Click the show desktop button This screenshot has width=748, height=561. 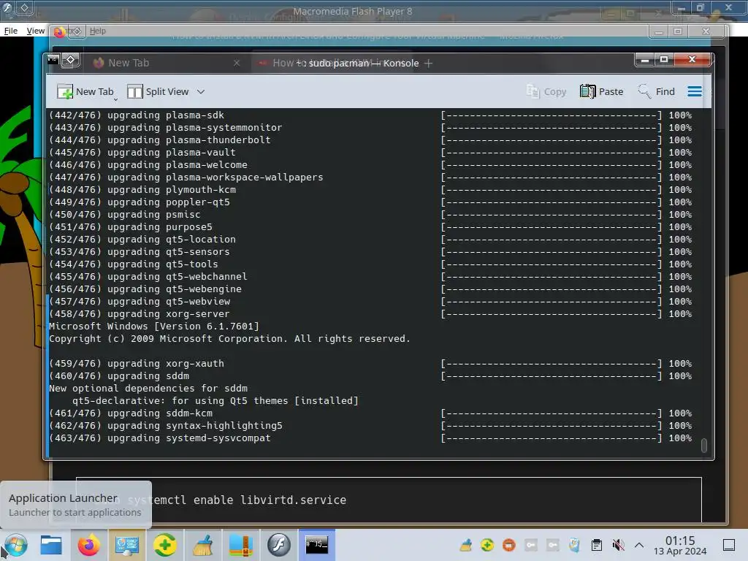[x=728, y=545]
